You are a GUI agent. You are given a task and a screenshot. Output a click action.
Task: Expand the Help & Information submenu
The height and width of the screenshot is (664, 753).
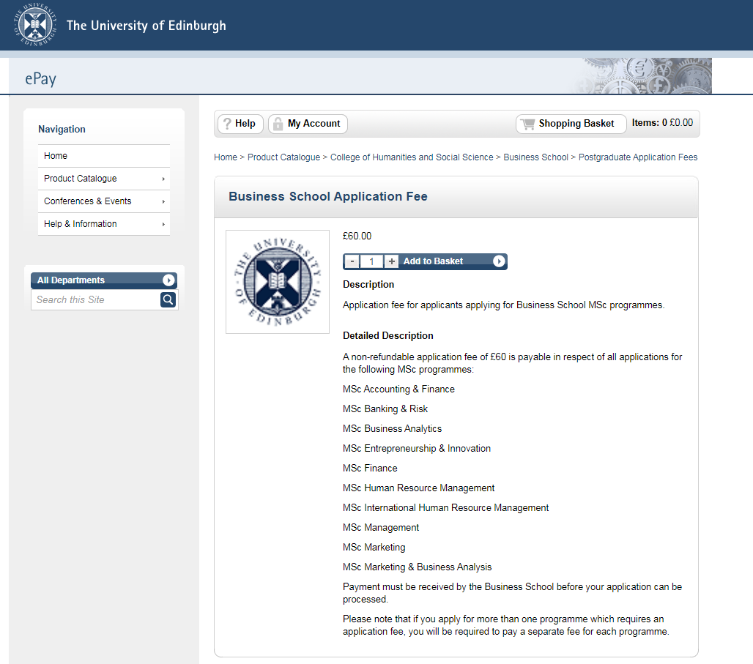click(163, 224)
